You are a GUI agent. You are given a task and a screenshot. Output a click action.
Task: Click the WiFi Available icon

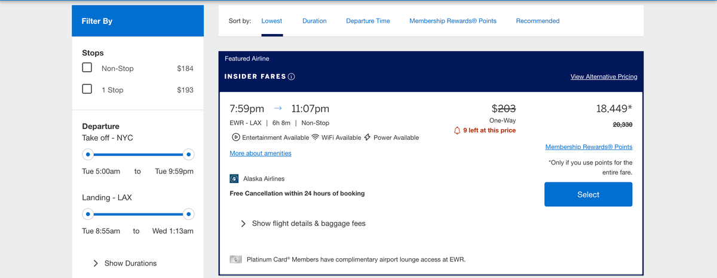[315, 138]
